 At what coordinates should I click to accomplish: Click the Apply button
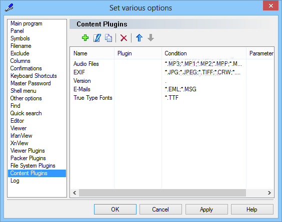point(206,209)
